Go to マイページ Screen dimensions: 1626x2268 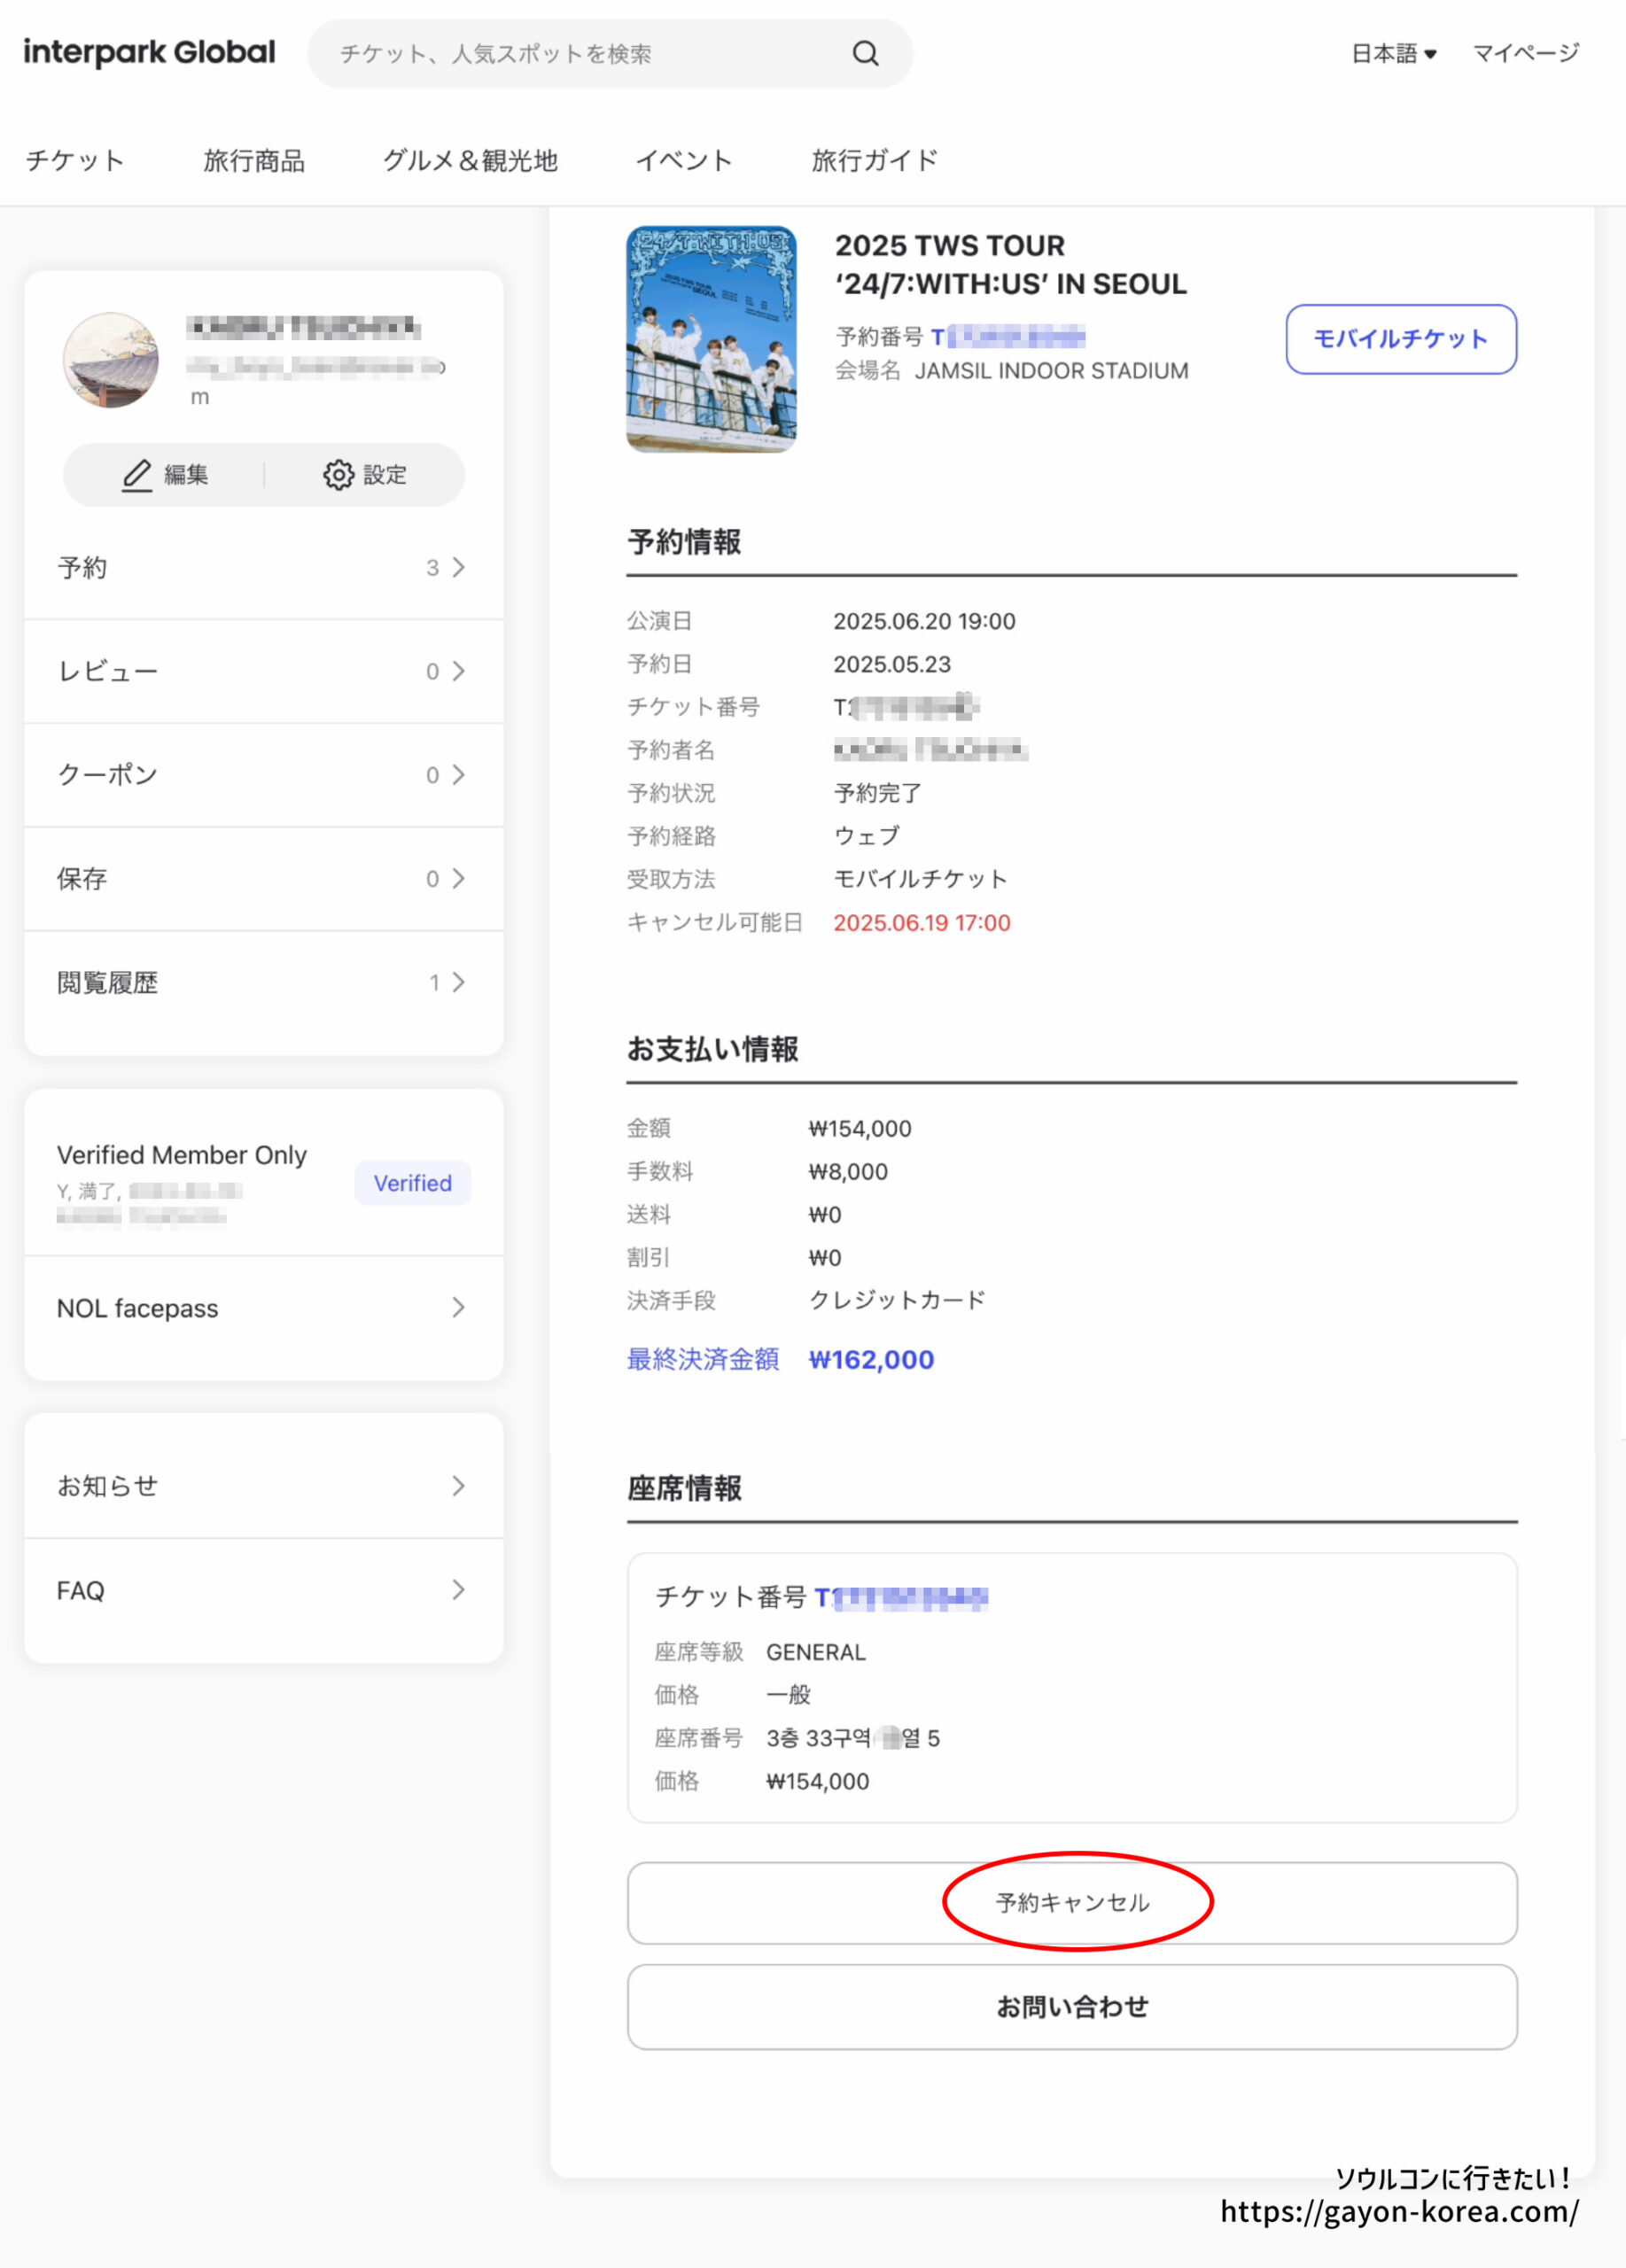click(1526, 53)
